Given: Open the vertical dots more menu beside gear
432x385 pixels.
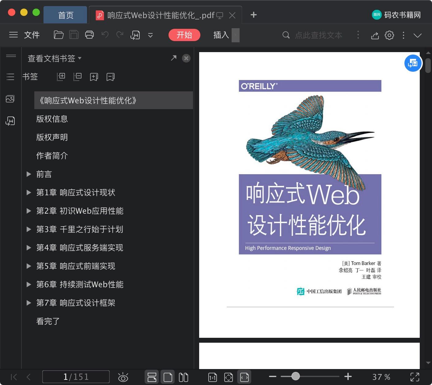Looking at the screenshot, I should coord(404,35).
